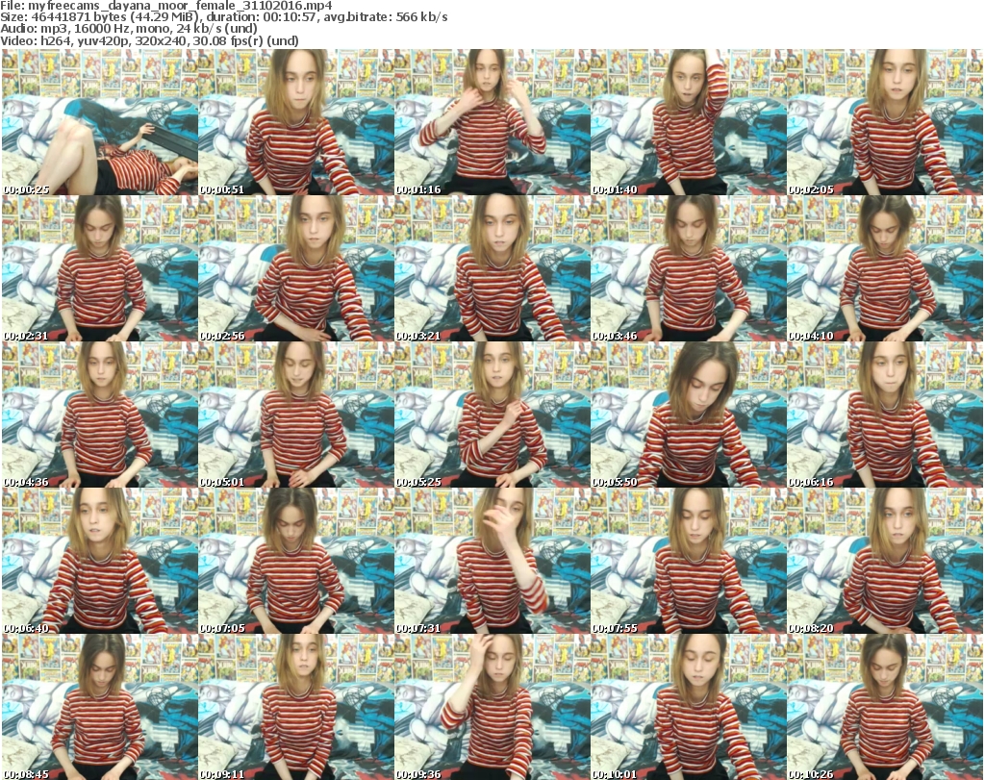Click the 00:07:31 thumbnail
This screenshot has width=985, height=780.
(492, 561)
